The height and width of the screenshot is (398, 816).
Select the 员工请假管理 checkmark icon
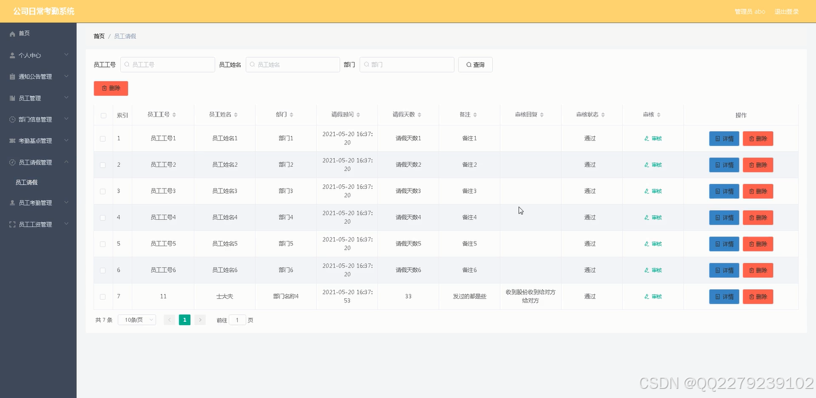click(12, 162)
